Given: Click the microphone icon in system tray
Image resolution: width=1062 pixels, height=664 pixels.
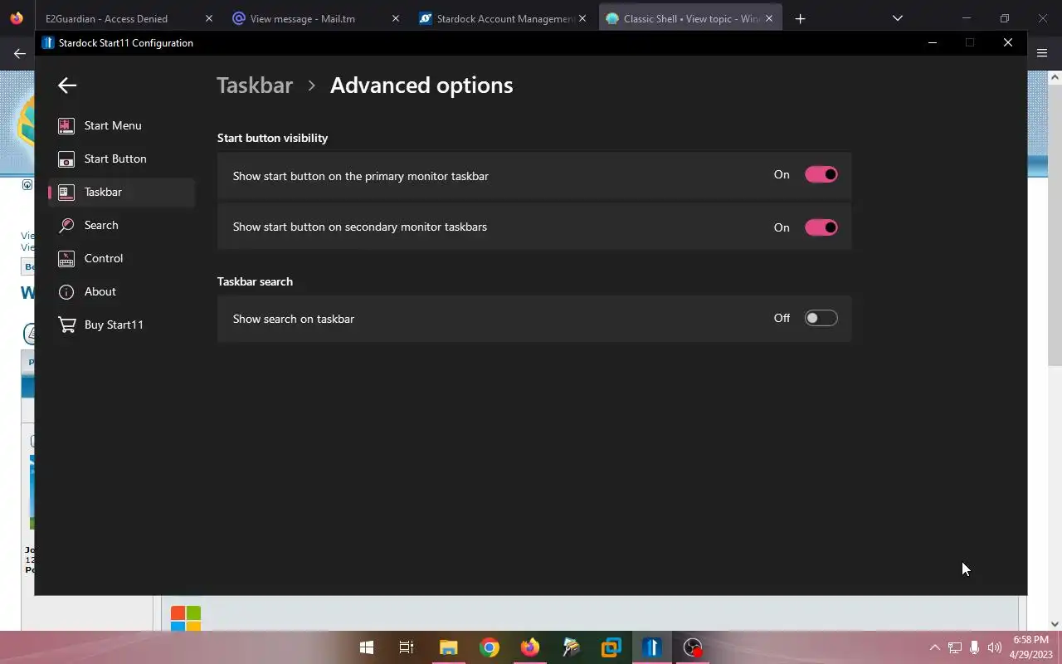Looking at the screenshot, I should tap(974, 647).
